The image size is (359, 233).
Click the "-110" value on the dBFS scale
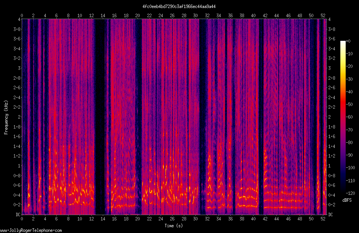click(x=350, y=180)
